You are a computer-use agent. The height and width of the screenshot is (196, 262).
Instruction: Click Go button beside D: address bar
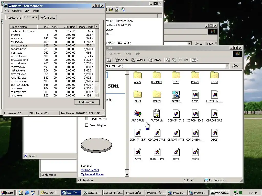point(236,66)
